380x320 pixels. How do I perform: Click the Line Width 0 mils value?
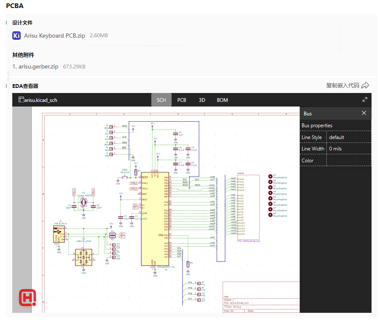pos(336,149)
